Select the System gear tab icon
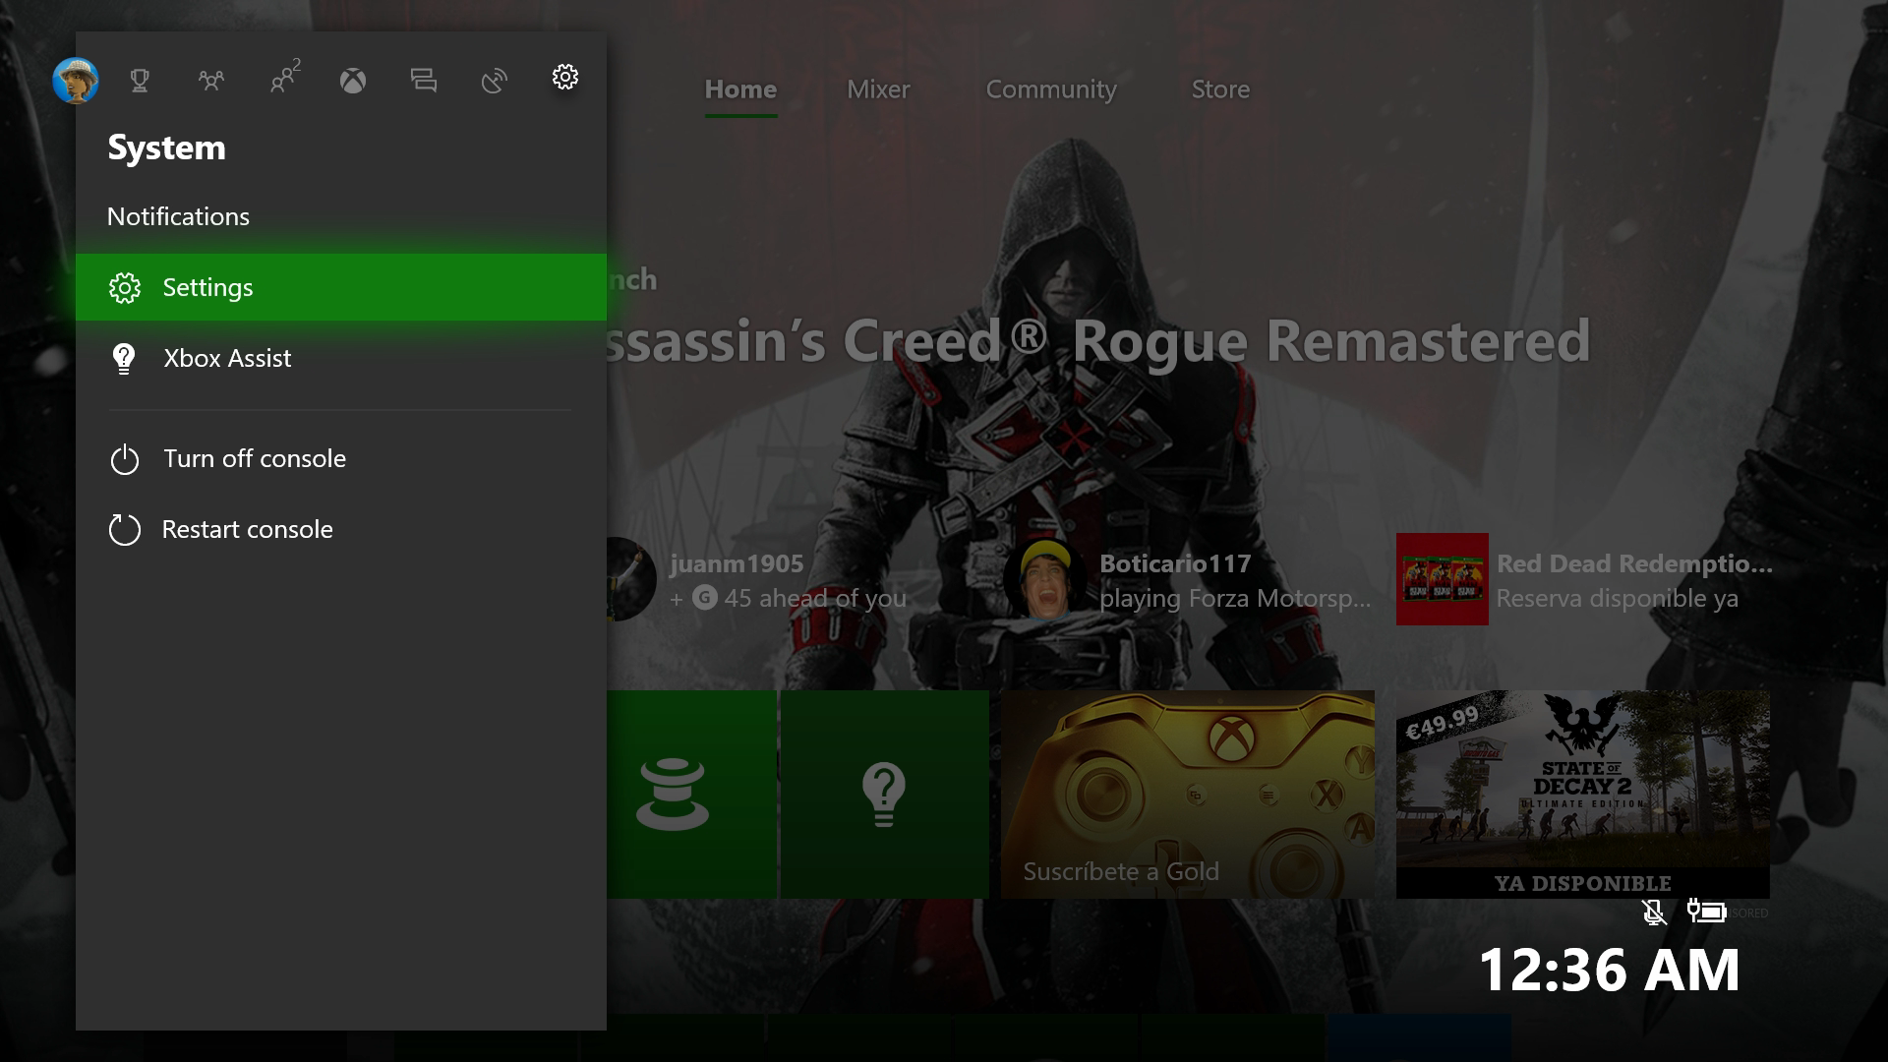 (564, 77)
